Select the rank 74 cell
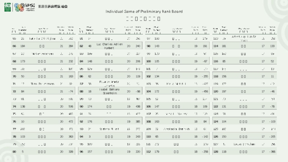This screenshot has width=288, height=162. tap(14, 107)
